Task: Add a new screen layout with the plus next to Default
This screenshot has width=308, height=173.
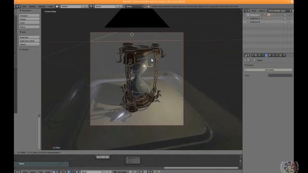Action: pyautogui.click(x=83, y=6)
